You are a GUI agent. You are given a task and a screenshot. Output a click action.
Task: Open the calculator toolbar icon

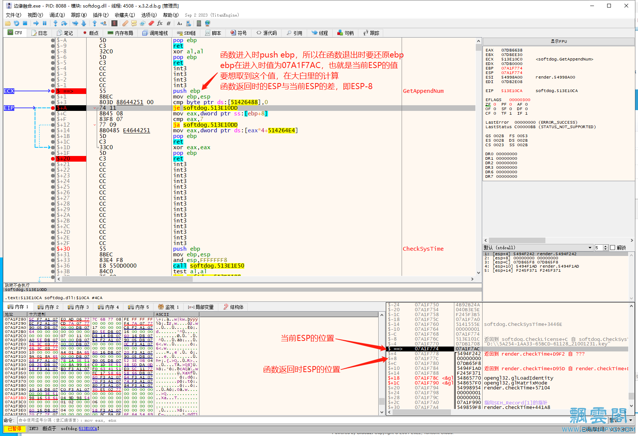click(199, 23)
